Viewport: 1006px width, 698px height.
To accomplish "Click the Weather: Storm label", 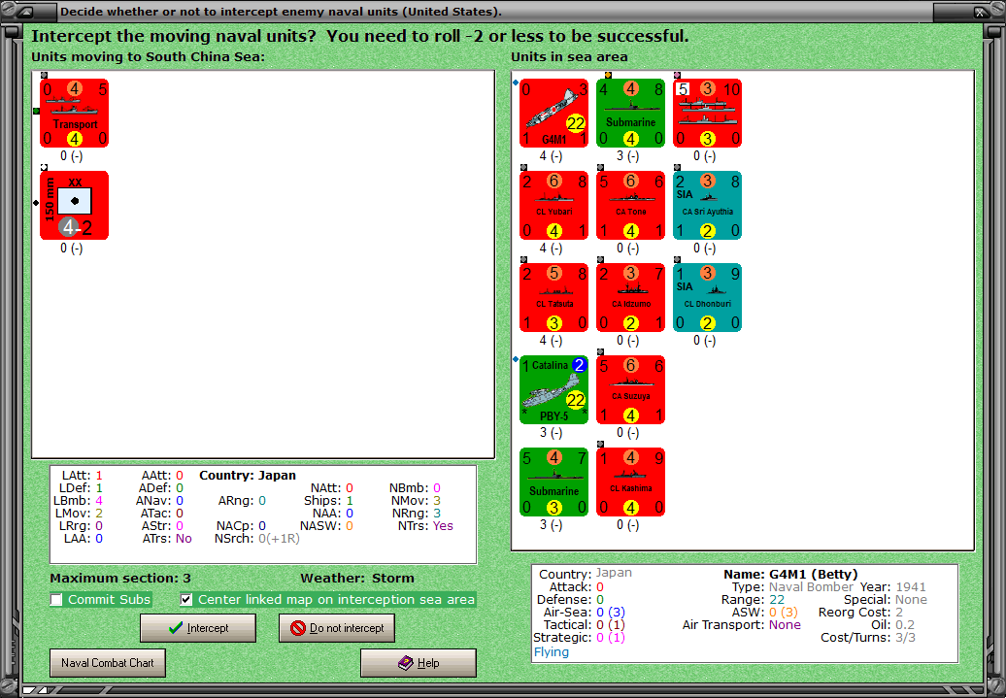I will [x=357, y=578].
